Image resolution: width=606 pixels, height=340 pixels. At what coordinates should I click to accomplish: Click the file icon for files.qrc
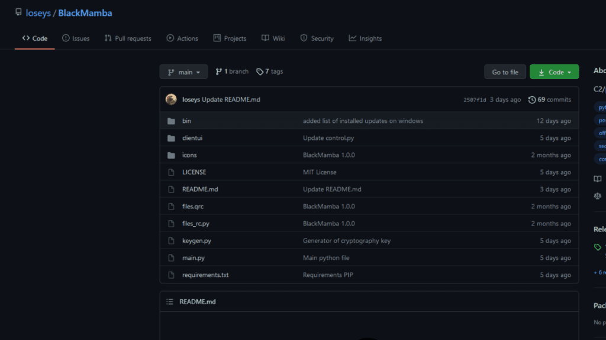171,207
